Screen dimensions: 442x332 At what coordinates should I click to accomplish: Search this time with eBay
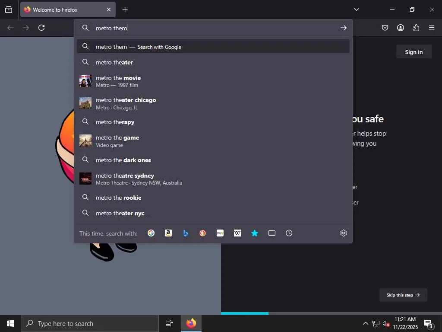pyautogui.click(x=220, y=233)
